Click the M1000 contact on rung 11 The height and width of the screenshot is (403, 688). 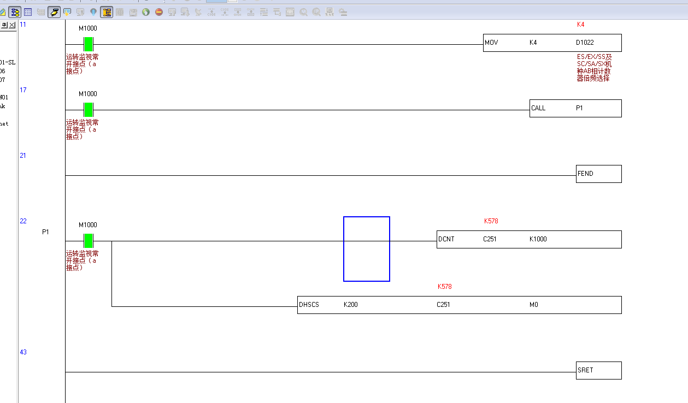click(x=88, y=44)
